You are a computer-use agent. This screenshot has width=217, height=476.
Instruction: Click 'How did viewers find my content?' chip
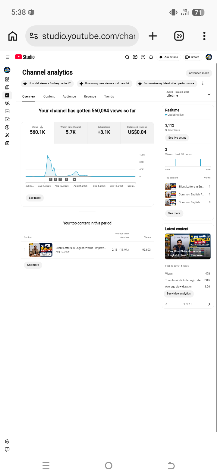pos(47,83)
